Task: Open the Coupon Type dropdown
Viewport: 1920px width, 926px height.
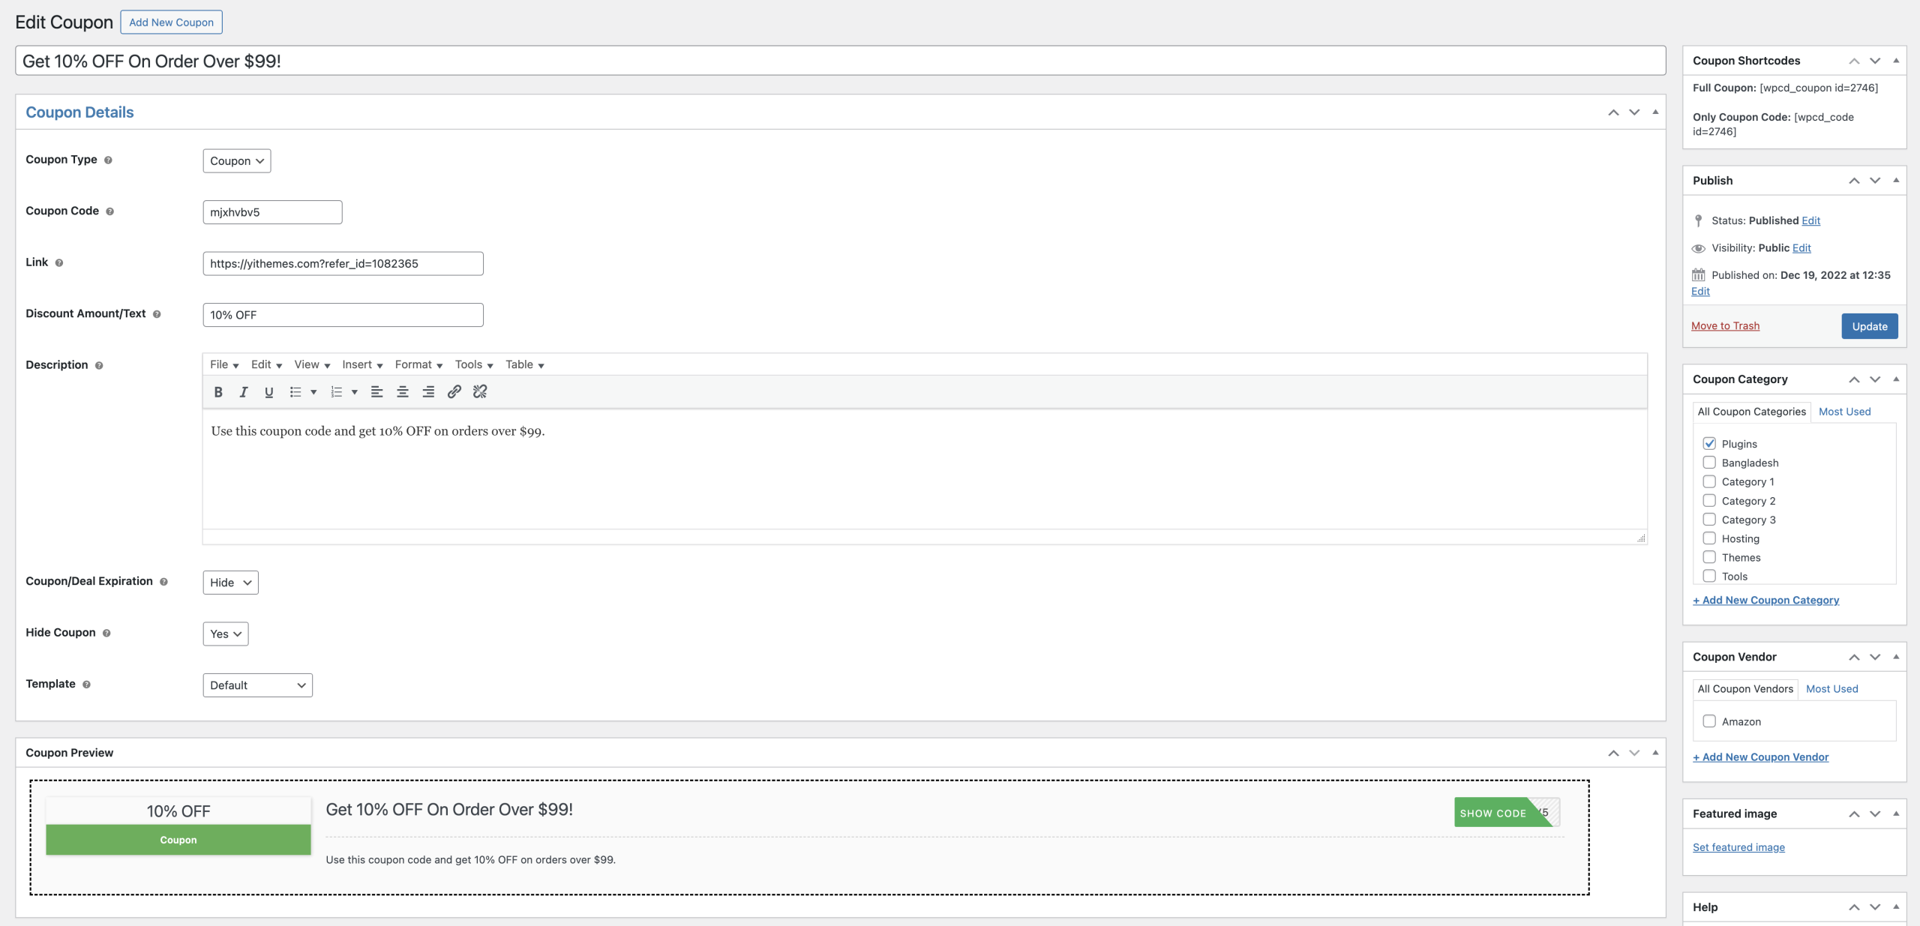Action: coord(236,160)
